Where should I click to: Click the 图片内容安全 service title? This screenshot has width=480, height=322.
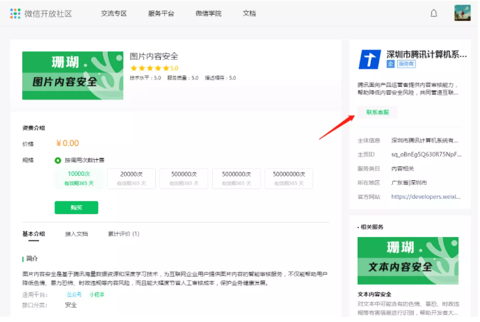(154, 56)
